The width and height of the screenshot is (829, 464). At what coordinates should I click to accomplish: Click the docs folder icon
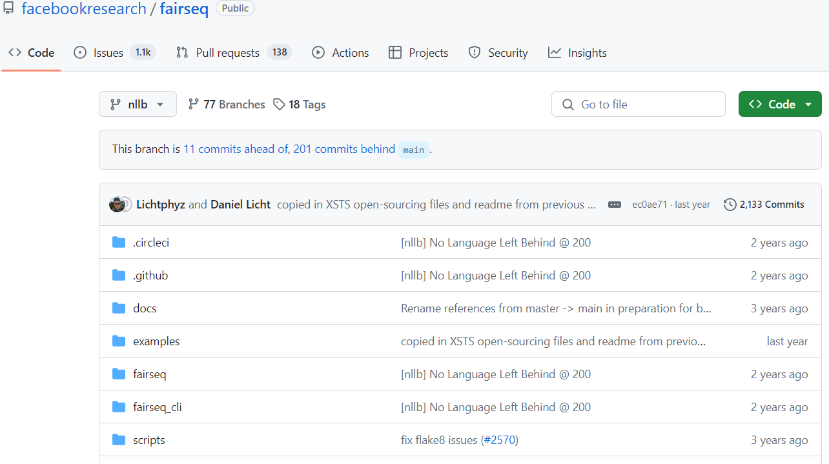119,308
